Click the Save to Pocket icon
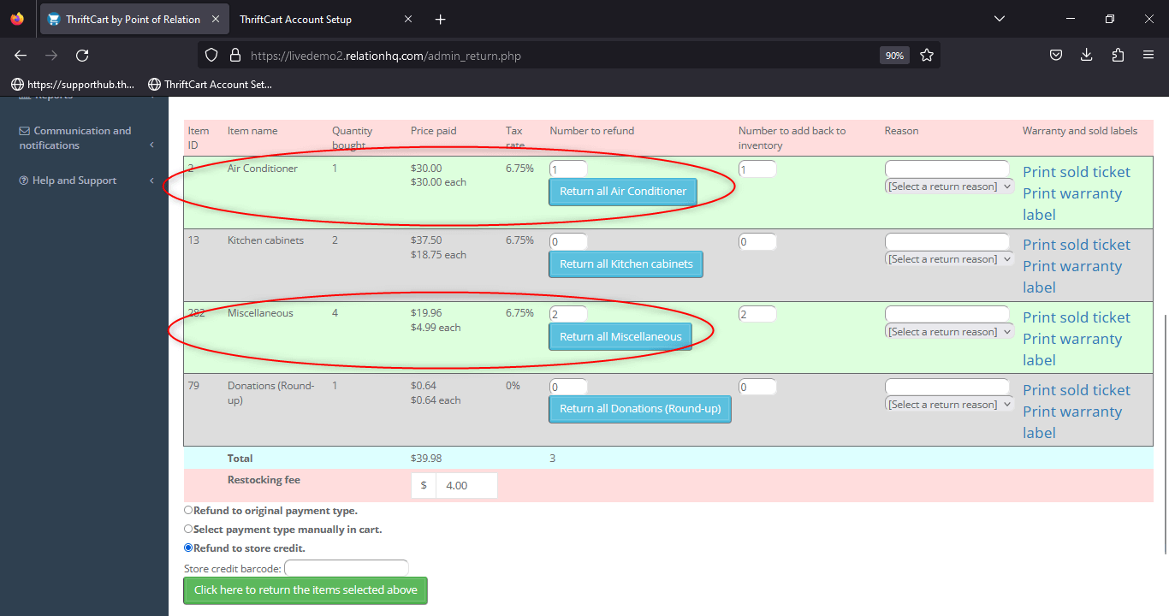Screen dimensions: 1169x616 coord(1056,56)
